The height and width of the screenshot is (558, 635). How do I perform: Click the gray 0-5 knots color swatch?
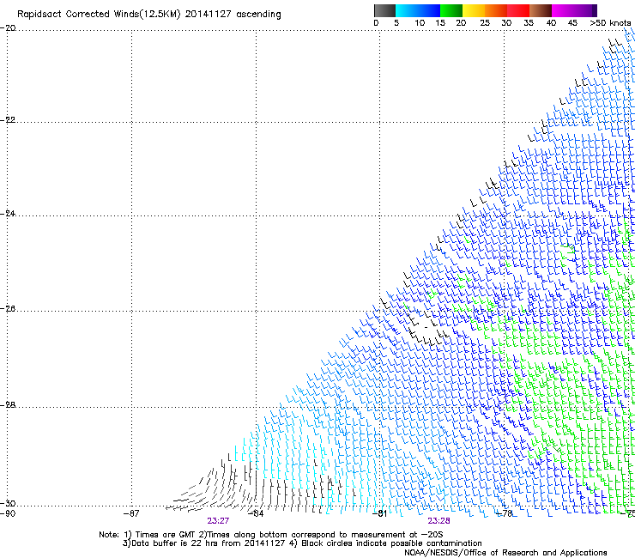coord(384,10)
